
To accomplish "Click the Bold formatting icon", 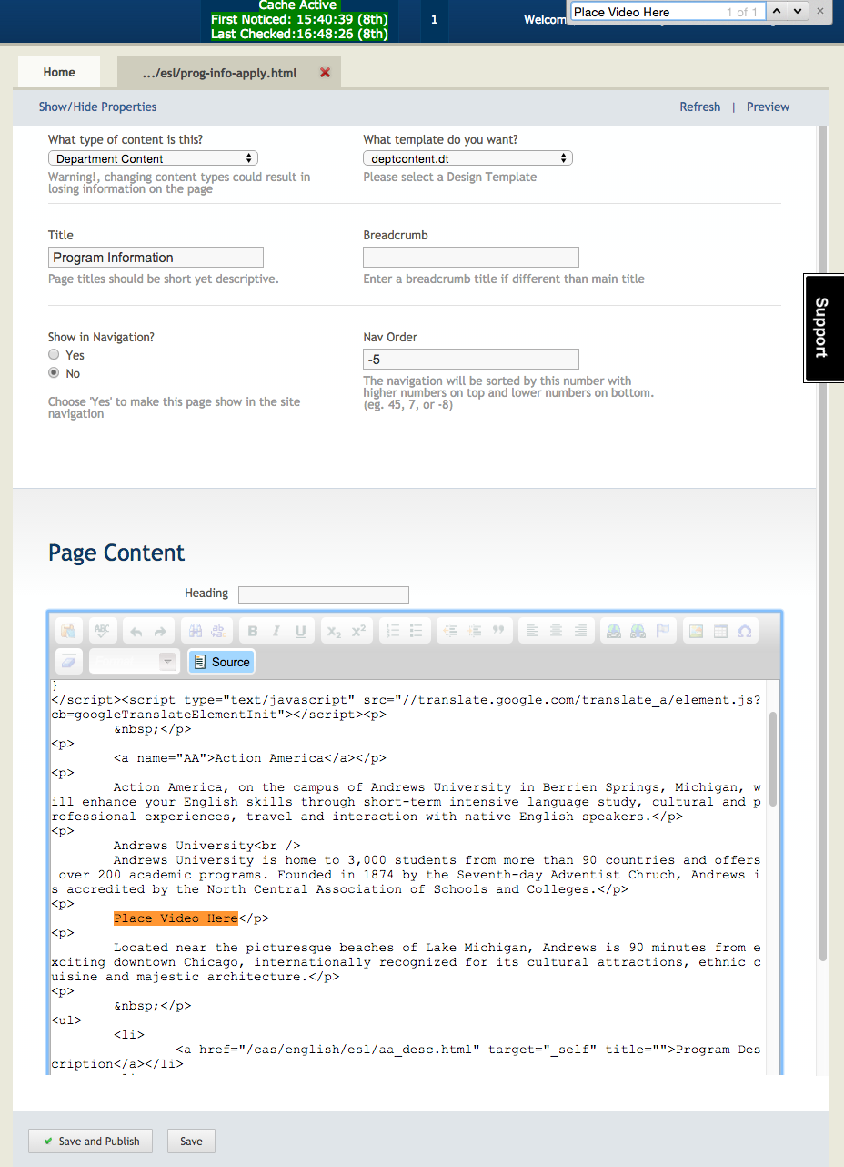I will coord(253,631).
